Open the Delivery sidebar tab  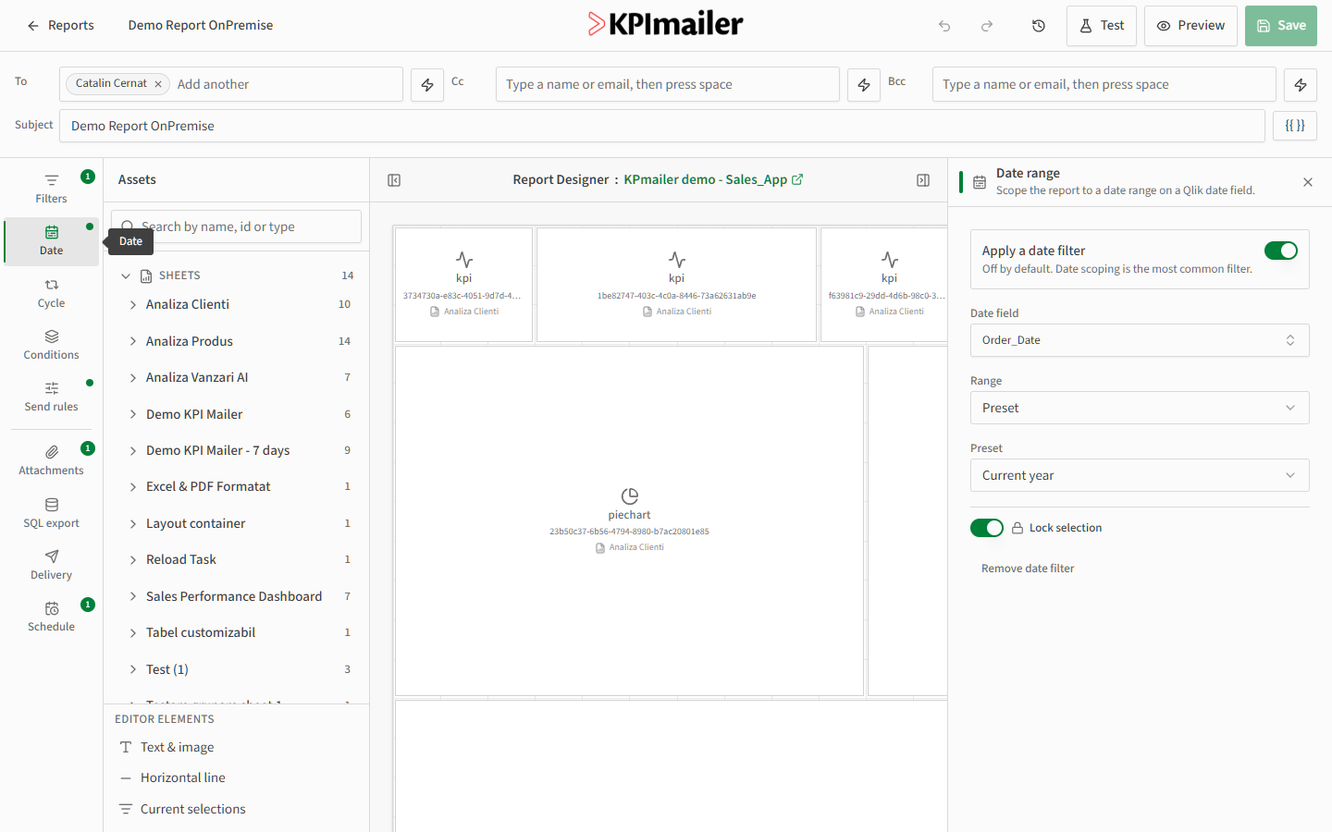point(52,565)
